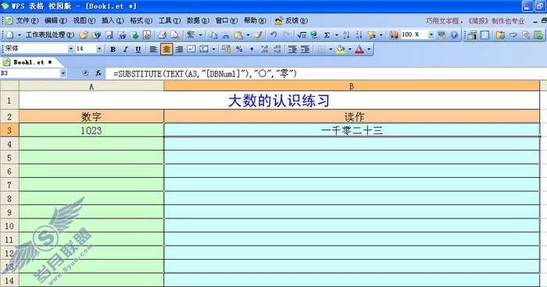Click the thousands separator comma style icon

coord(252,49)
